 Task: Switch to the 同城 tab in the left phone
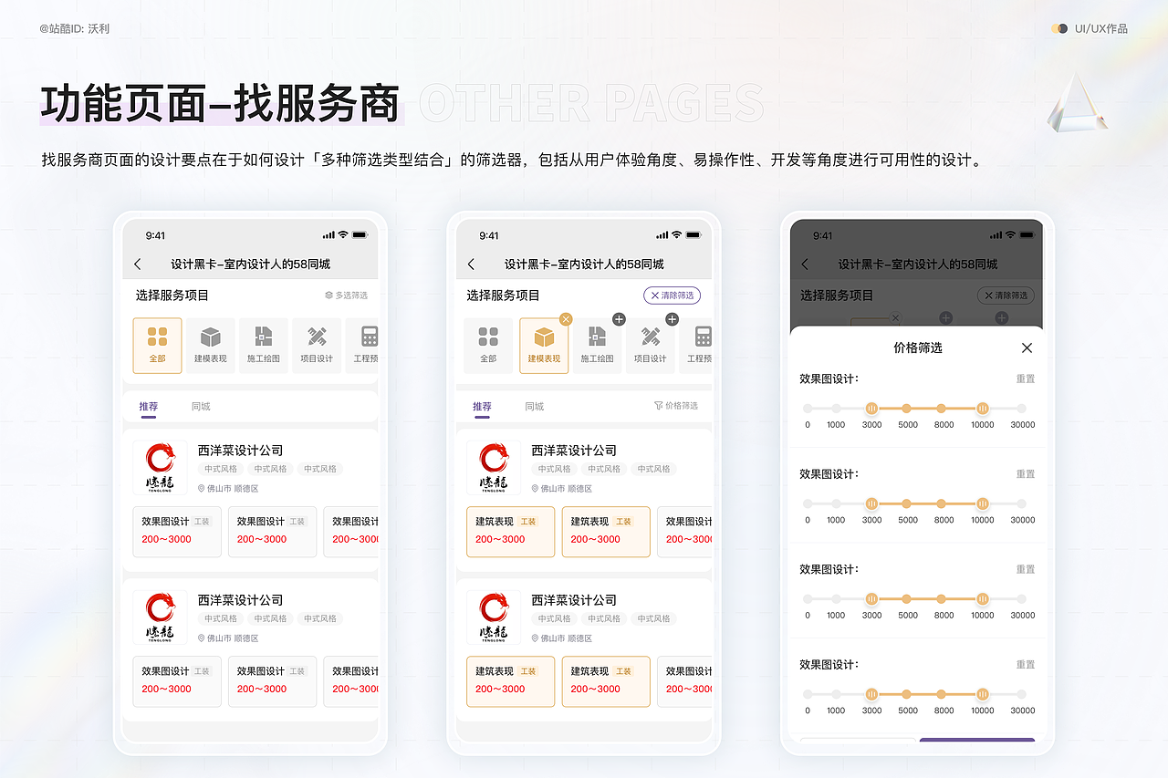tap(201, 407)
